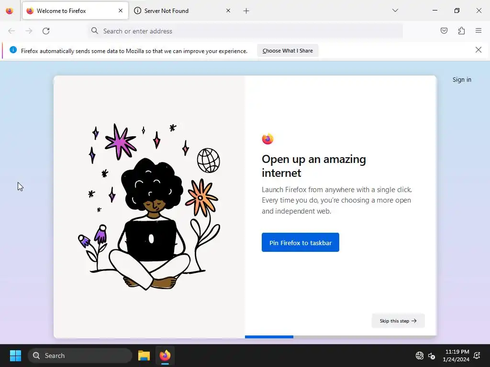
Task: Open network globe icon in system tray
Action: click(419, 356)
